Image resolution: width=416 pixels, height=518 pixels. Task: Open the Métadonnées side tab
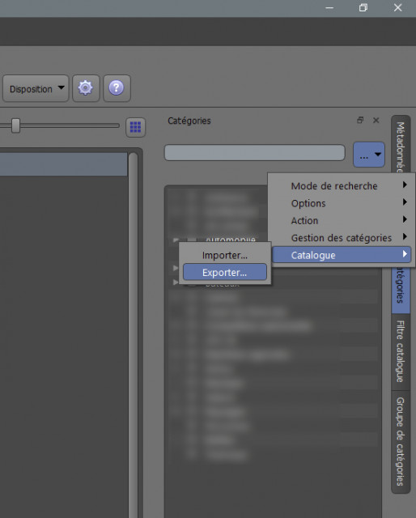coord(401,146)
